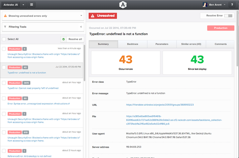
Task: Click the pink Production environment badge
Action: 221,28
